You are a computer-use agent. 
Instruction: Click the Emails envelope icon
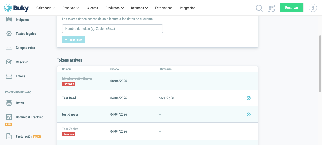[9, 76]
